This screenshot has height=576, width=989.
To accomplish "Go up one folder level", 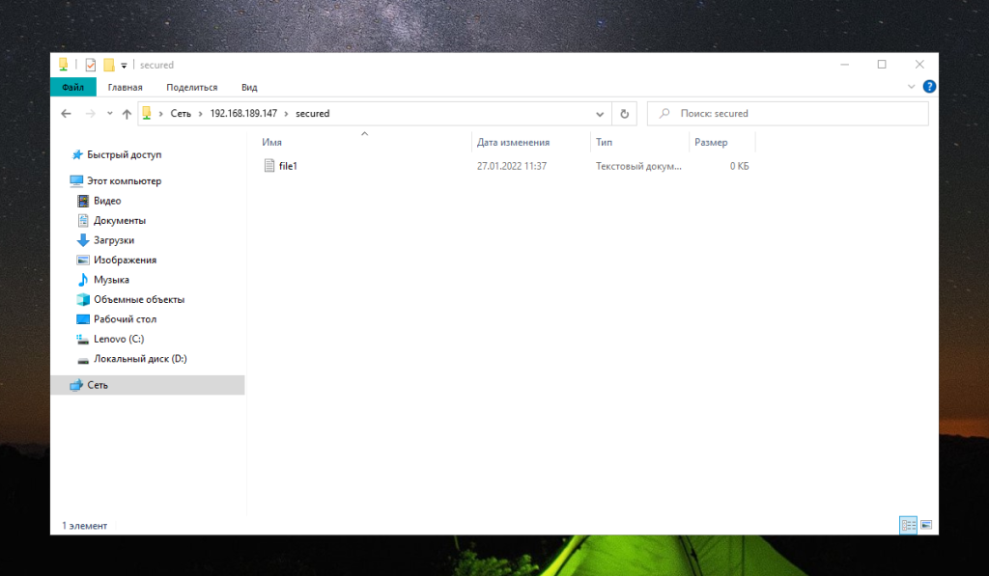I will (127, 114).
